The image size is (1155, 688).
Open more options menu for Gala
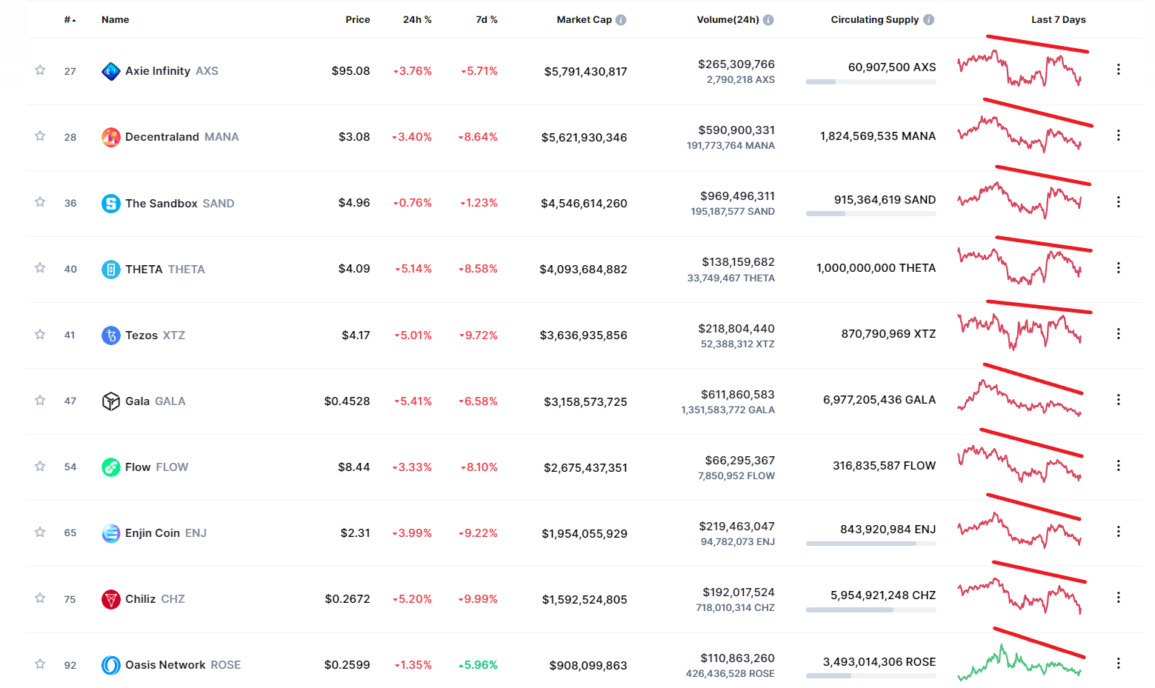(1118, 400)
